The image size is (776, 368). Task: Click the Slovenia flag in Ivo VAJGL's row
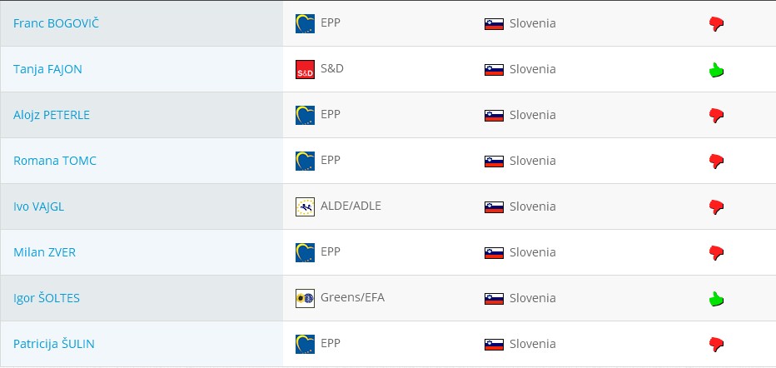click(494, 206)
